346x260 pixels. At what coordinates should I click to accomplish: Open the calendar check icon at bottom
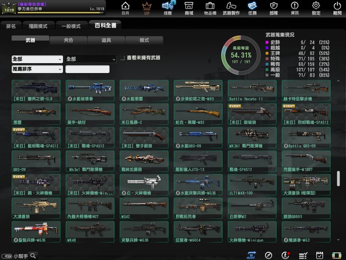point(319,255)
